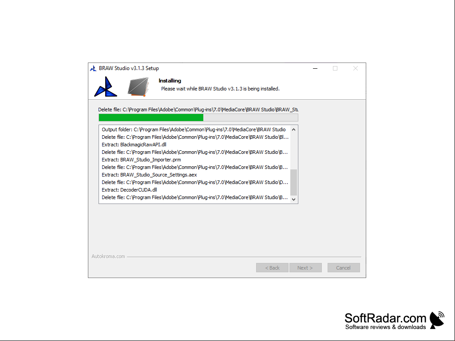This screenshot has height=341, width=455.
Task: Click the blue Autokroma pinwheel logo
Action: [106, 87]
